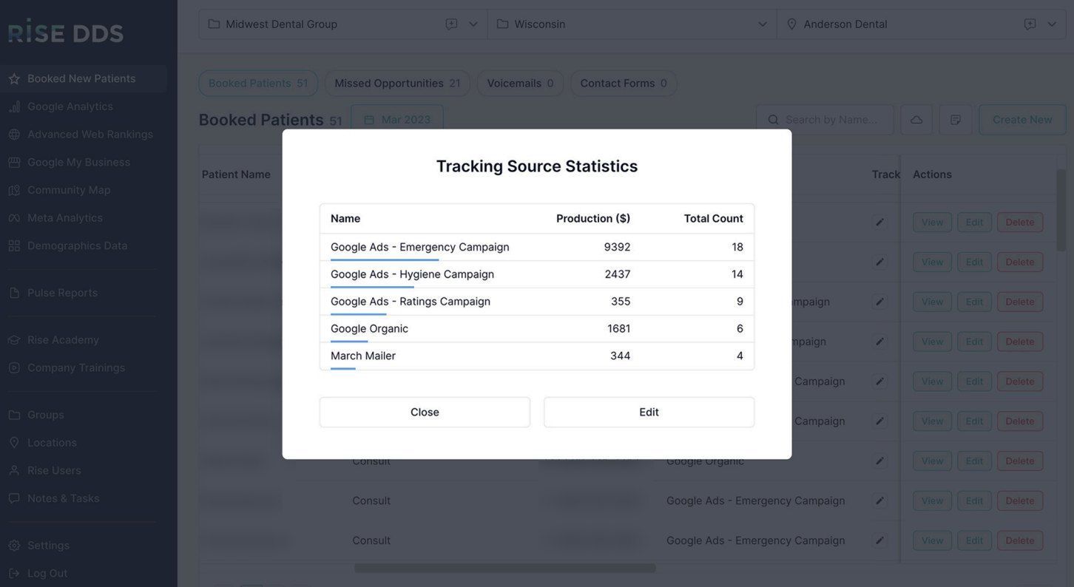Image resolution: width=1074 pixels, height=587 pixels.
Task: Click the Rise Academy icon in sidebar
Action: (x=14, y=340)
